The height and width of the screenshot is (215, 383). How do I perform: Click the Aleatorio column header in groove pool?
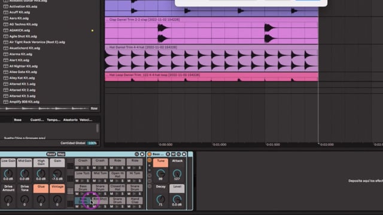tap(71, 119)
